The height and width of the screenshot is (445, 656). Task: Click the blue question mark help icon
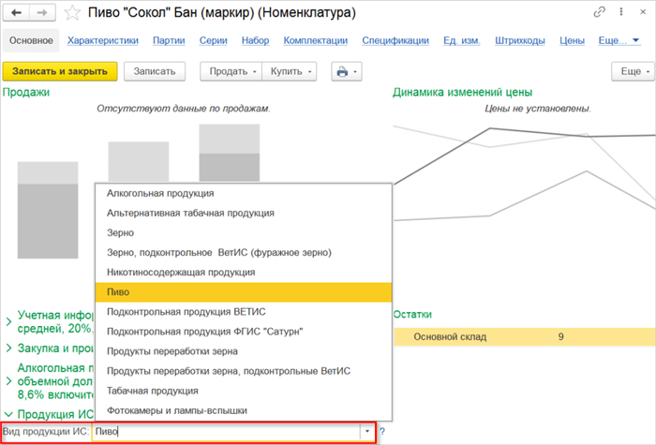pyautogui.click(x=382, y=431)
